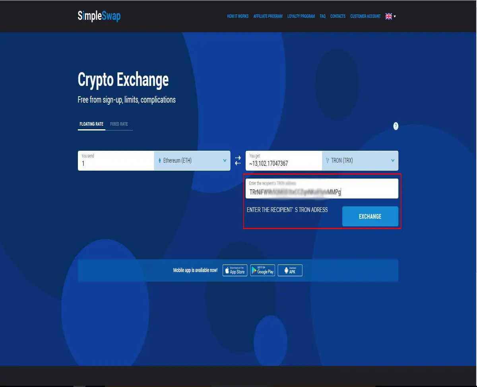The image size is (477, 387).
Task: Click the question mark help icon
Action: tap(396, 126)
